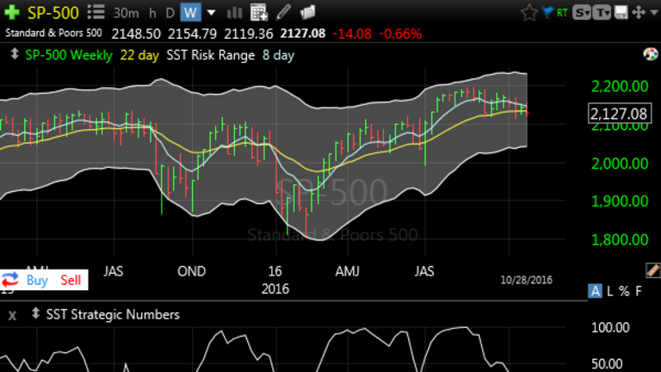Screen dimensions: 661x372
Task: Select the 30m timeframe
Action: [x=126, y=13]
